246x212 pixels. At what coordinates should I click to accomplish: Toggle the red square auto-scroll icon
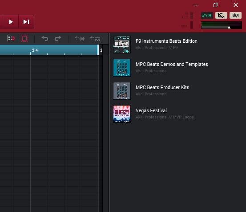point(24,38)
